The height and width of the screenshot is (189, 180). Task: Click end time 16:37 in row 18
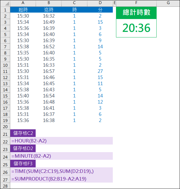49,114
